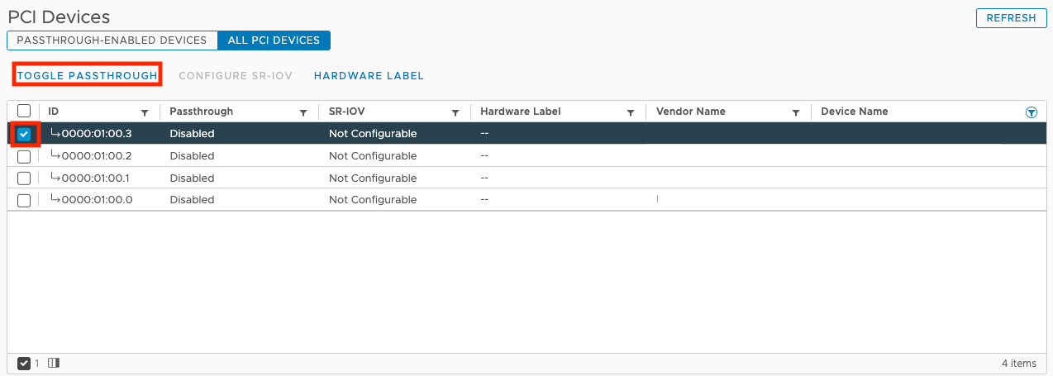This screenshot has height=376, width=1053.
Task: Click the Device Name column header
Action: click(x=855, y=112)
